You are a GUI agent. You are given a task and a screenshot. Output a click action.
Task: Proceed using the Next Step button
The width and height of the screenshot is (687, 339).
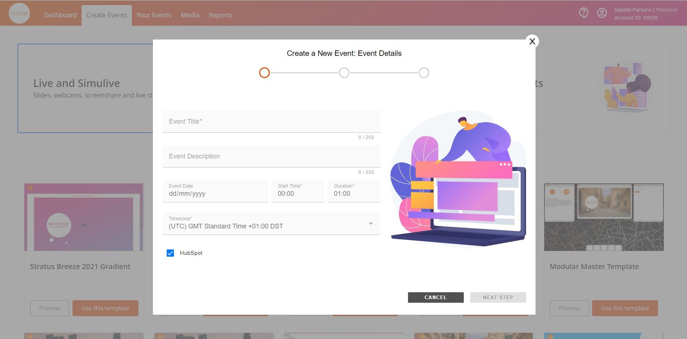pos(498,297)
